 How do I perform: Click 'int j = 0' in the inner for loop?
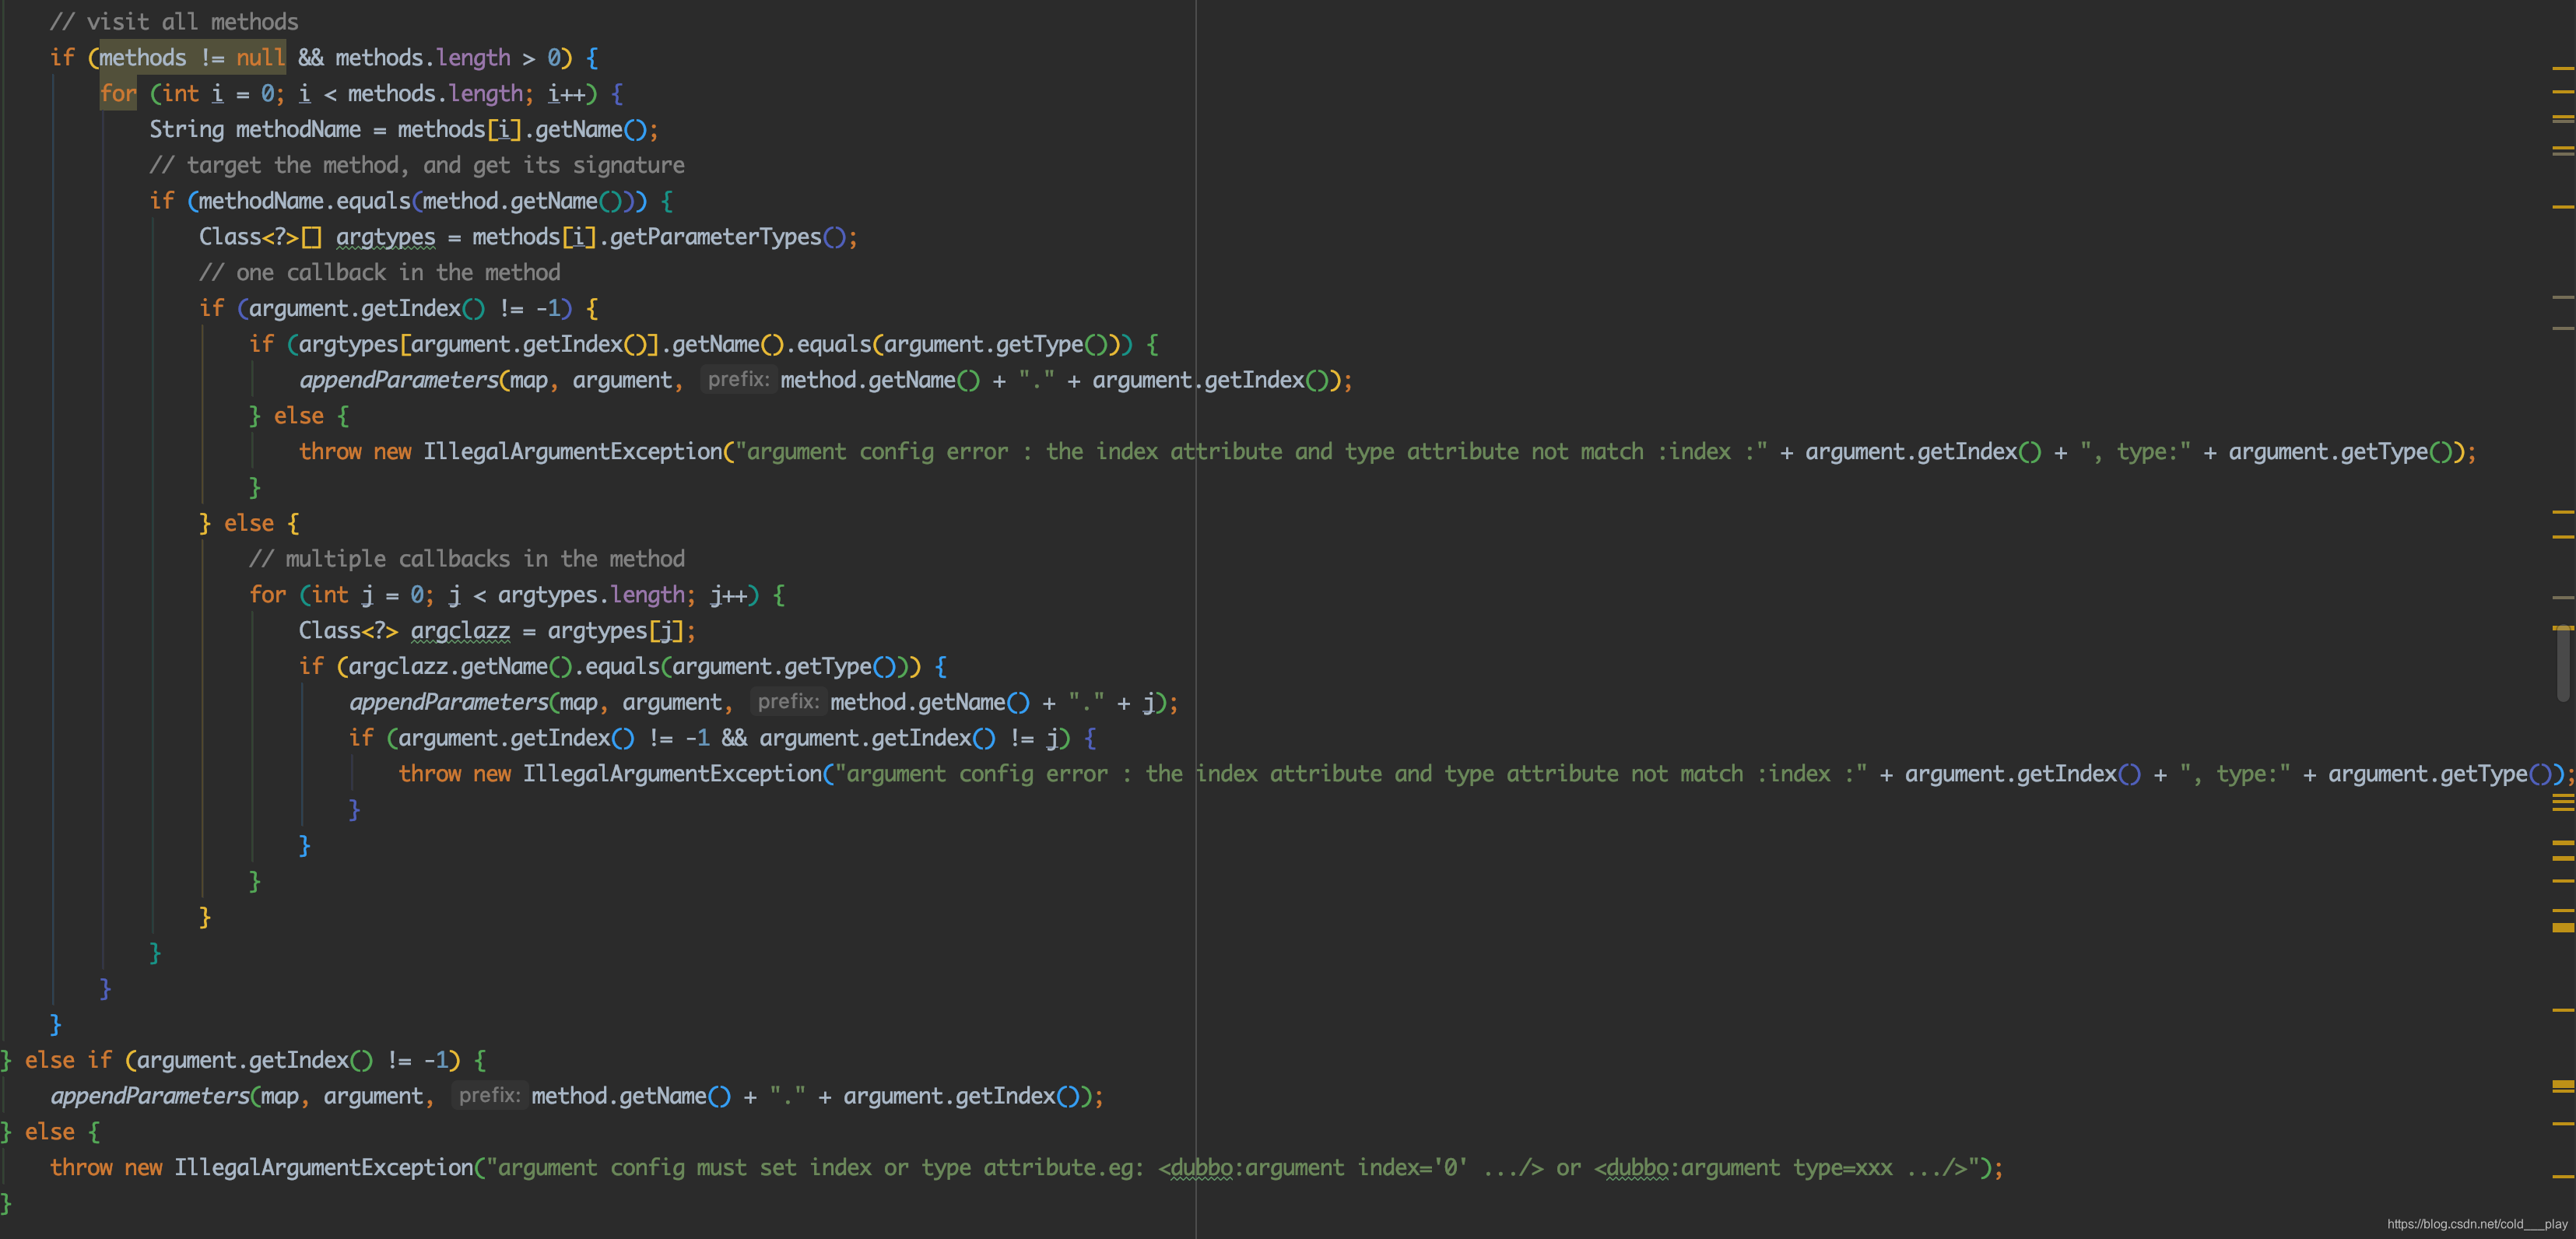pyautogui.click(x=367, y=595)
